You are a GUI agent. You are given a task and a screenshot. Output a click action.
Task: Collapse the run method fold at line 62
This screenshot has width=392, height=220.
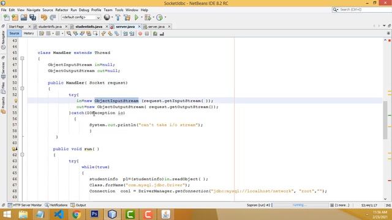coord(22,155)
